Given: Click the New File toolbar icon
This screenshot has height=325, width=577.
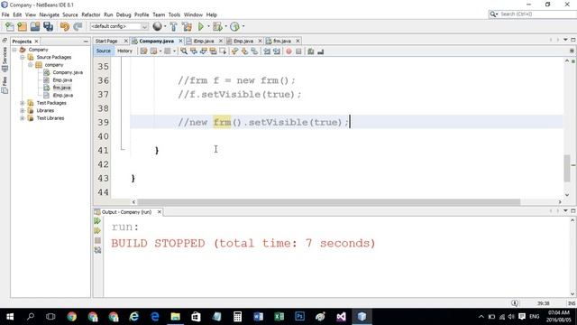Looking at the screenshot, I should (10, 26).
